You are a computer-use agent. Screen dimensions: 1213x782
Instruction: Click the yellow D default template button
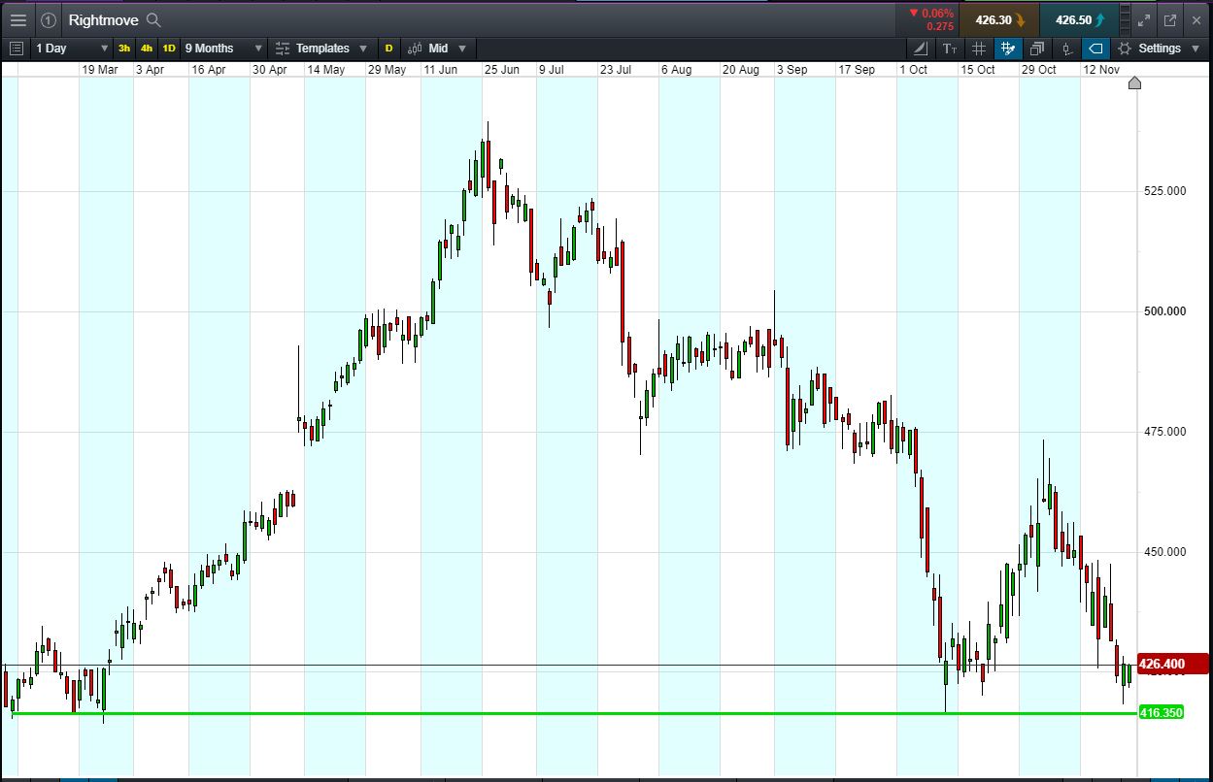coord(388,48)
